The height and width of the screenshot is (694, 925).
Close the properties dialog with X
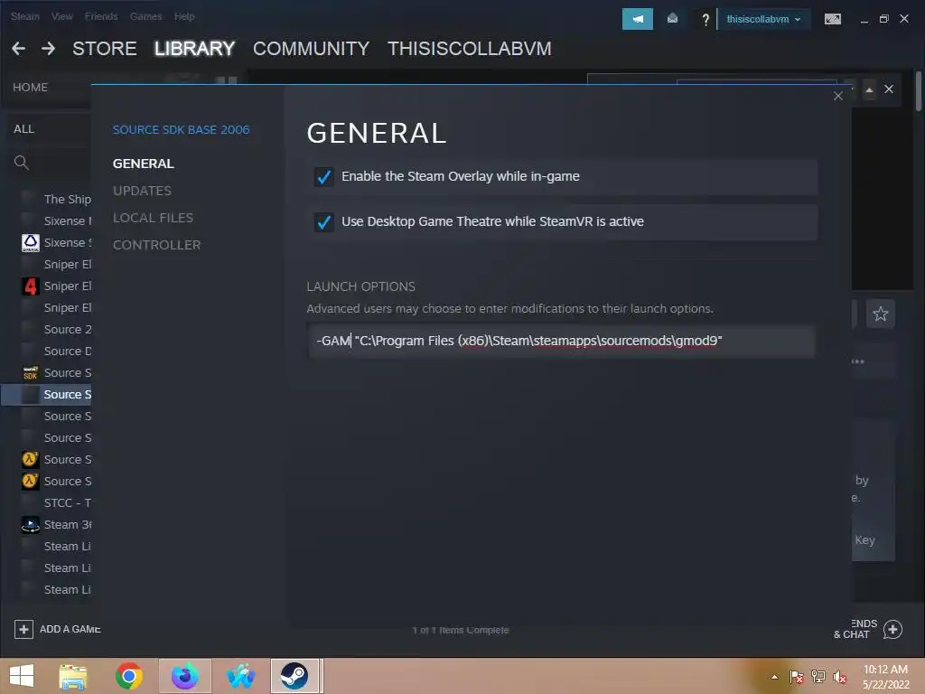coord(837,96)
